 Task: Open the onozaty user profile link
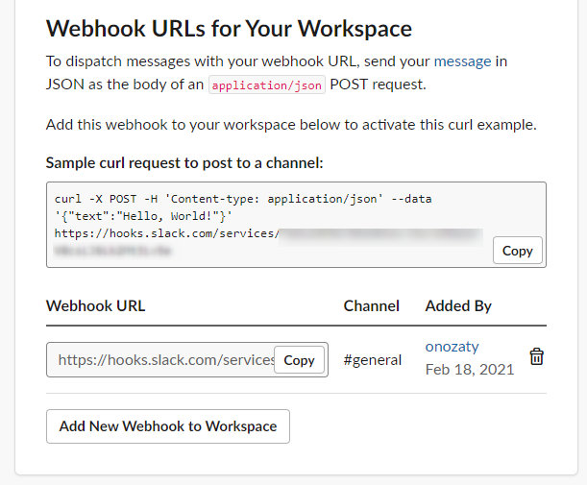[452, 347]
